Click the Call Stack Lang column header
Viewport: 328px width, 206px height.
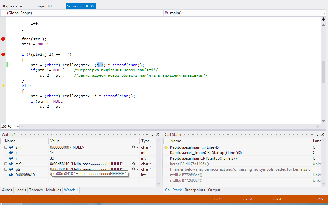point(317,141)
